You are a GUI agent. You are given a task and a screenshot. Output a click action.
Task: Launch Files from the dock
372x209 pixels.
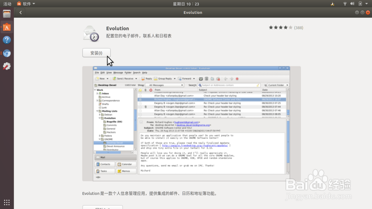click(7, 14)
